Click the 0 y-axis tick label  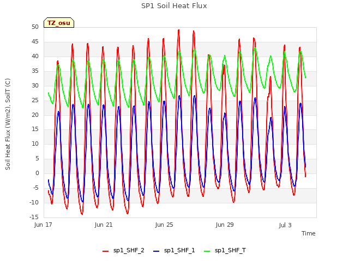[x=37, y=173]
